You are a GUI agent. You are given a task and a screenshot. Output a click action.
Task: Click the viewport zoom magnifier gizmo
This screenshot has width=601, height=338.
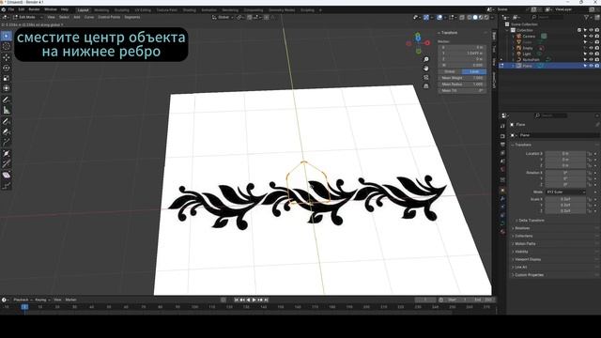pos(425,59)
